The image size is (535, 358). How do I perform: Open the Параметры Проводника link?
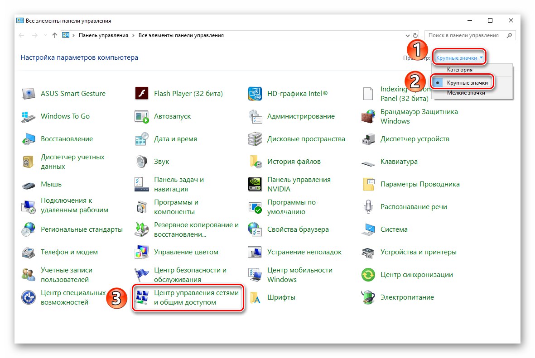[x=420, y=184]
